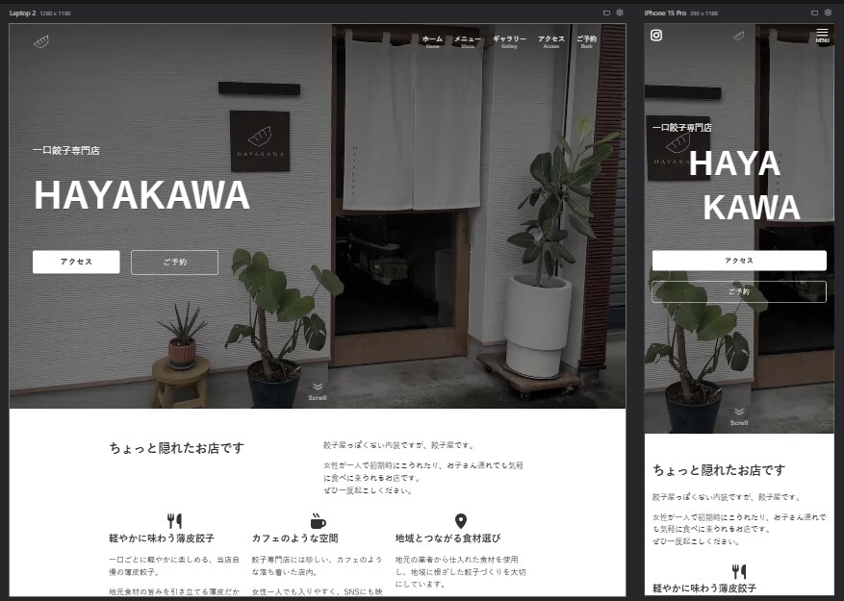Click the fork and knife icon in the iPhone preview
The image size is (844, 601).
739,571
